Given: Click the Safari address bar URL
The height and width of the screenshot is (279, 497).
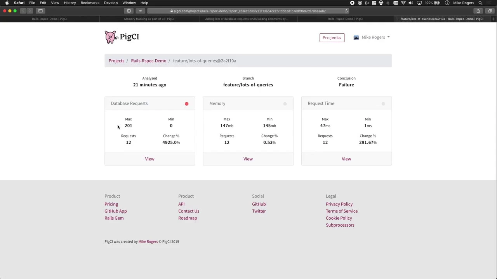Looking at the screenshot, I should point(248,11).
